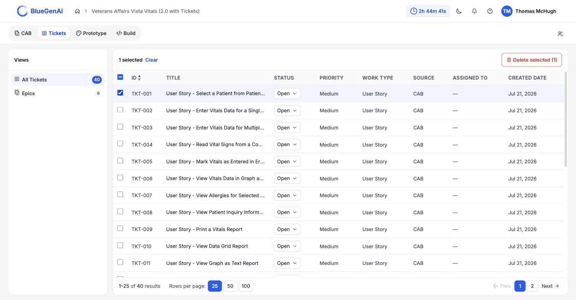The height and width of the screenshot is (300, 576).
Task: Open the Thomas McHugh user menu
Action: (x=529, y=11)
